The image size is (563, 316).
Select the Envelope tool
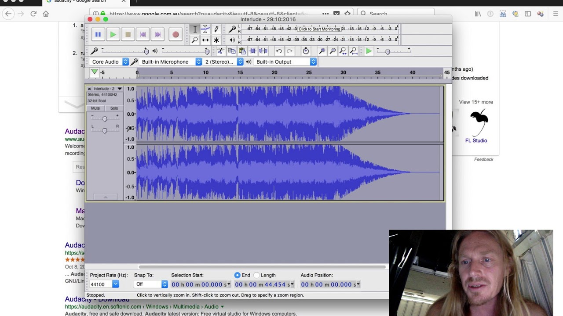pyautogui.click(x=205, y=29)
